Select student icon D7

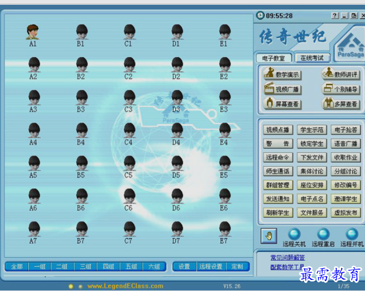click(177, 229)
